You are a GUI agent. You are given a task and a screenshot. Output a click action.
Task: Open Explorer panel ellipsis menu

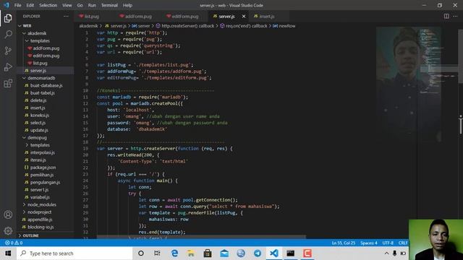(66, 16)
